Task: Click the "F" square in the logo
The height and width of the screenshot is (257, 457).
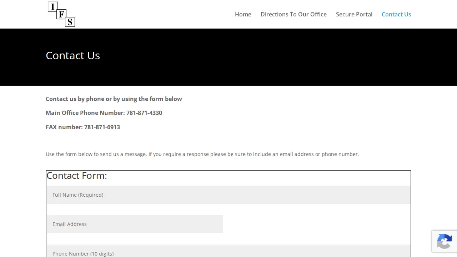Action: [x=61, y=15]
